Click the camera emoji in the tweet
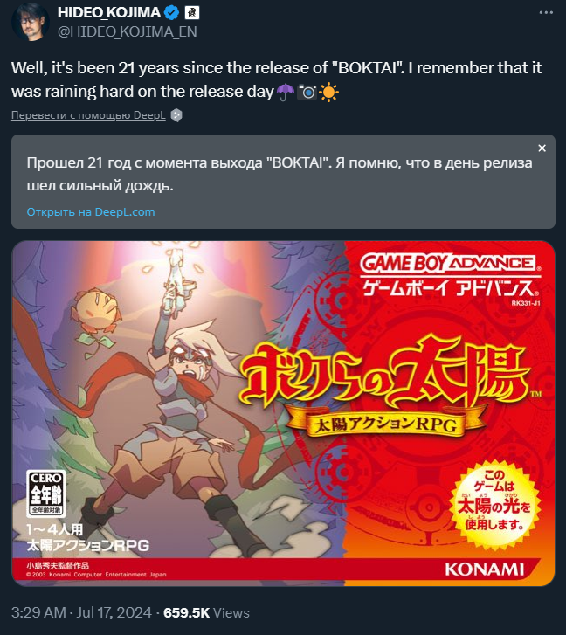The height and width of the screenshot is (635, 566). (x=307, y=92)
